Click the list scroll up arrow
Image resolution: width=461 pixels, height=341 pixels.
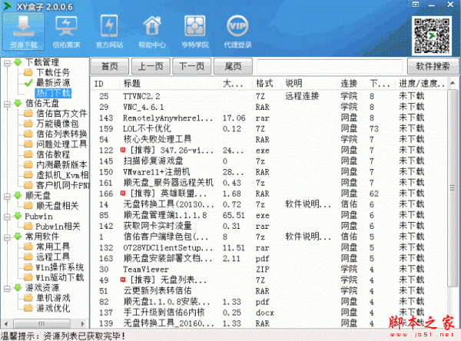tap(453, 83)
